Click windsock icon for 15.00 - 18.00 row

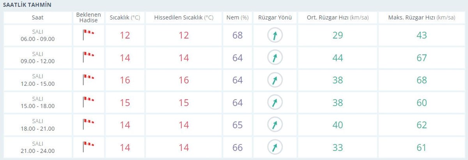[88, 103]
